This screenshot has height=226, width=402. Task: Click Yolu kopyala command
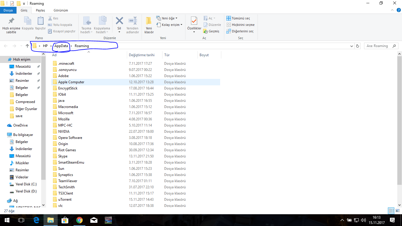60,25
